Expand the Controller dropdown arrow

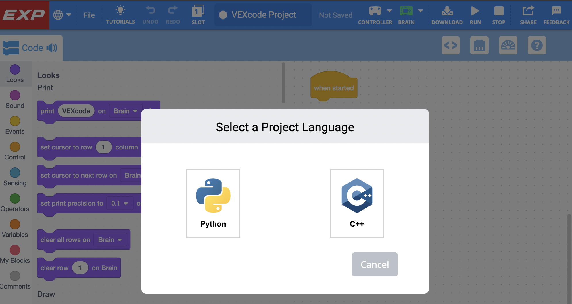pyautogui.click(x=389, y=11)
